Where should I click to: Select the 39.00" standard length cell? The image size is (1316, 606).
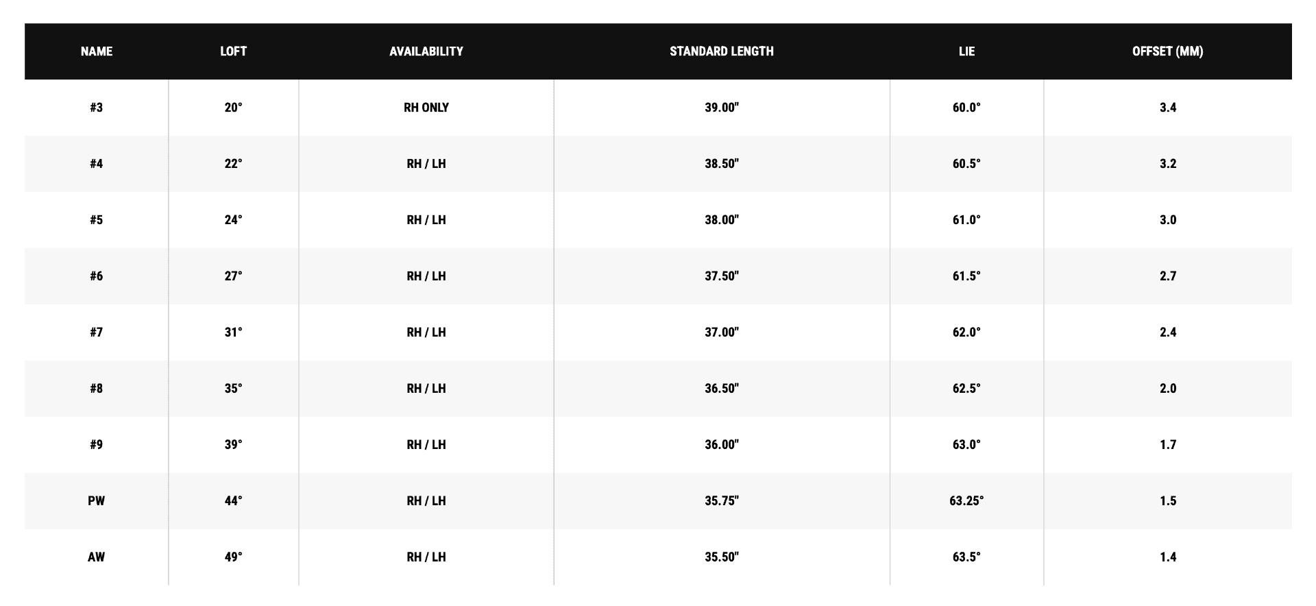[x=722, y=108]
